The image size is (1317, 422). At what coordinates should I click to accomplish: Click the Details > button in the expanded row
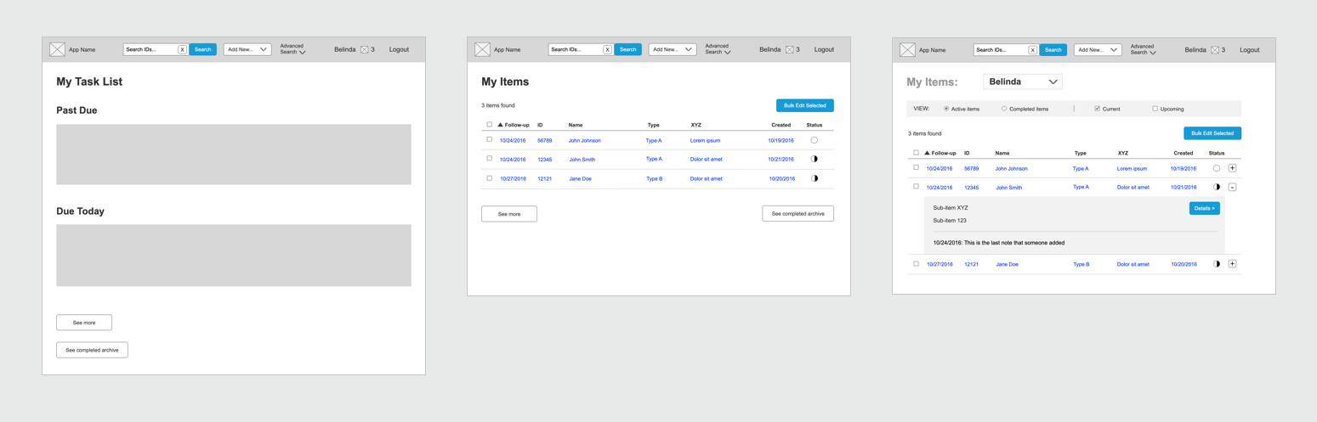point(1204,208)
